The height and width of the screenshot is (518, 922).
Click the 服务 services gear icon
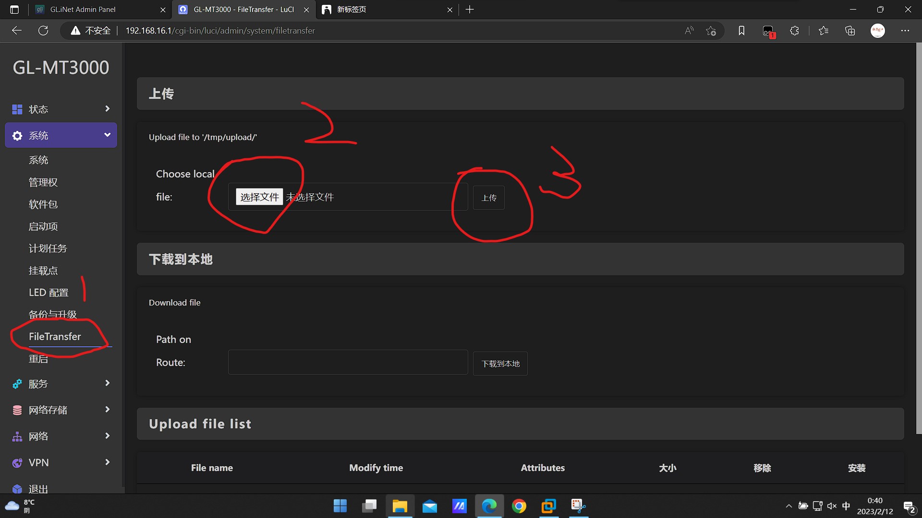(17, 384)
